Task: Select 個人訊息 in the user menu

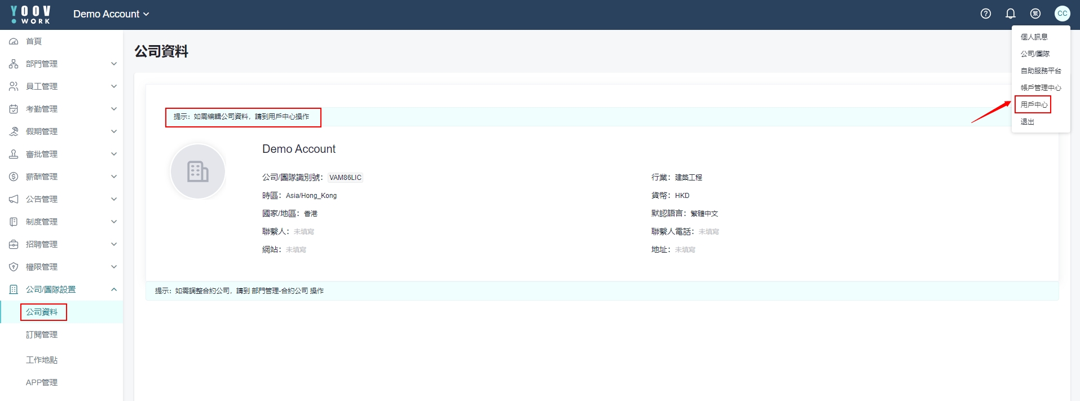Action: [1034, 37]
